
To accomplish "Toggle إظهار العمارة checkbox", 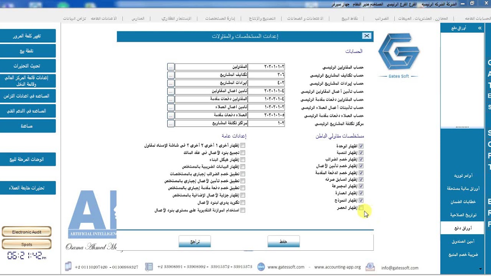I will 361,193.
